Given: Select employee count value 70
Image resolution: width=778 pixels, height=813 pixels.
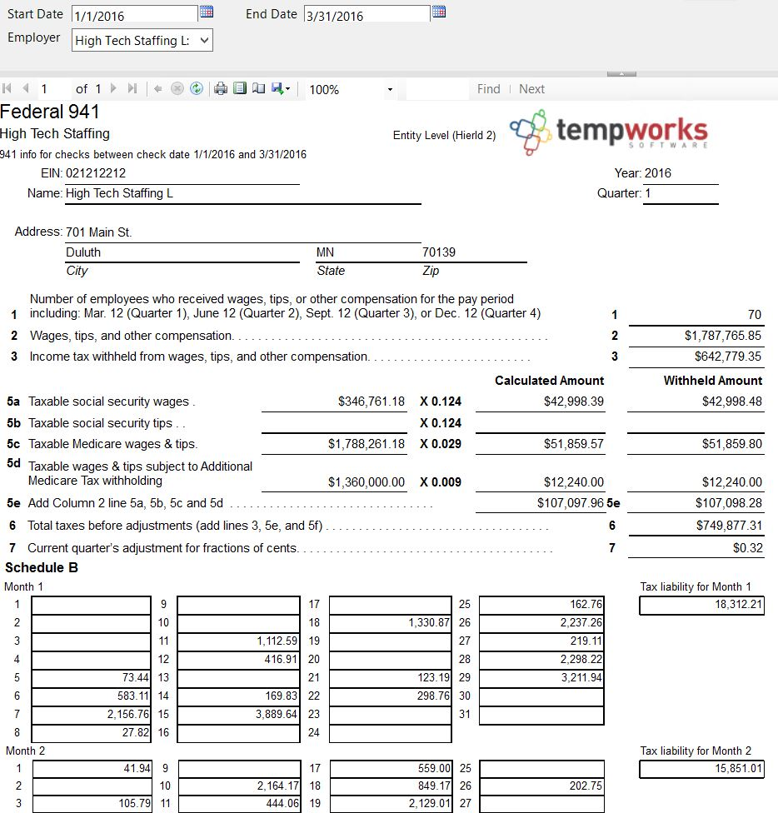Looking at the screenshot, I should click(755, 315).
